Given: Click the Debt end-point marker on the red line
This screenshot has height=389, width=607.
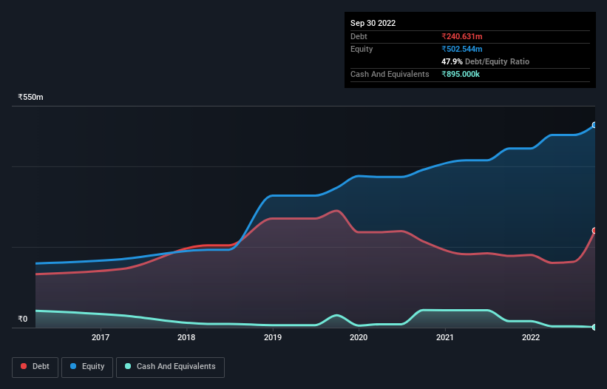Looking at the screenshot, I should (x=594, y=231).
